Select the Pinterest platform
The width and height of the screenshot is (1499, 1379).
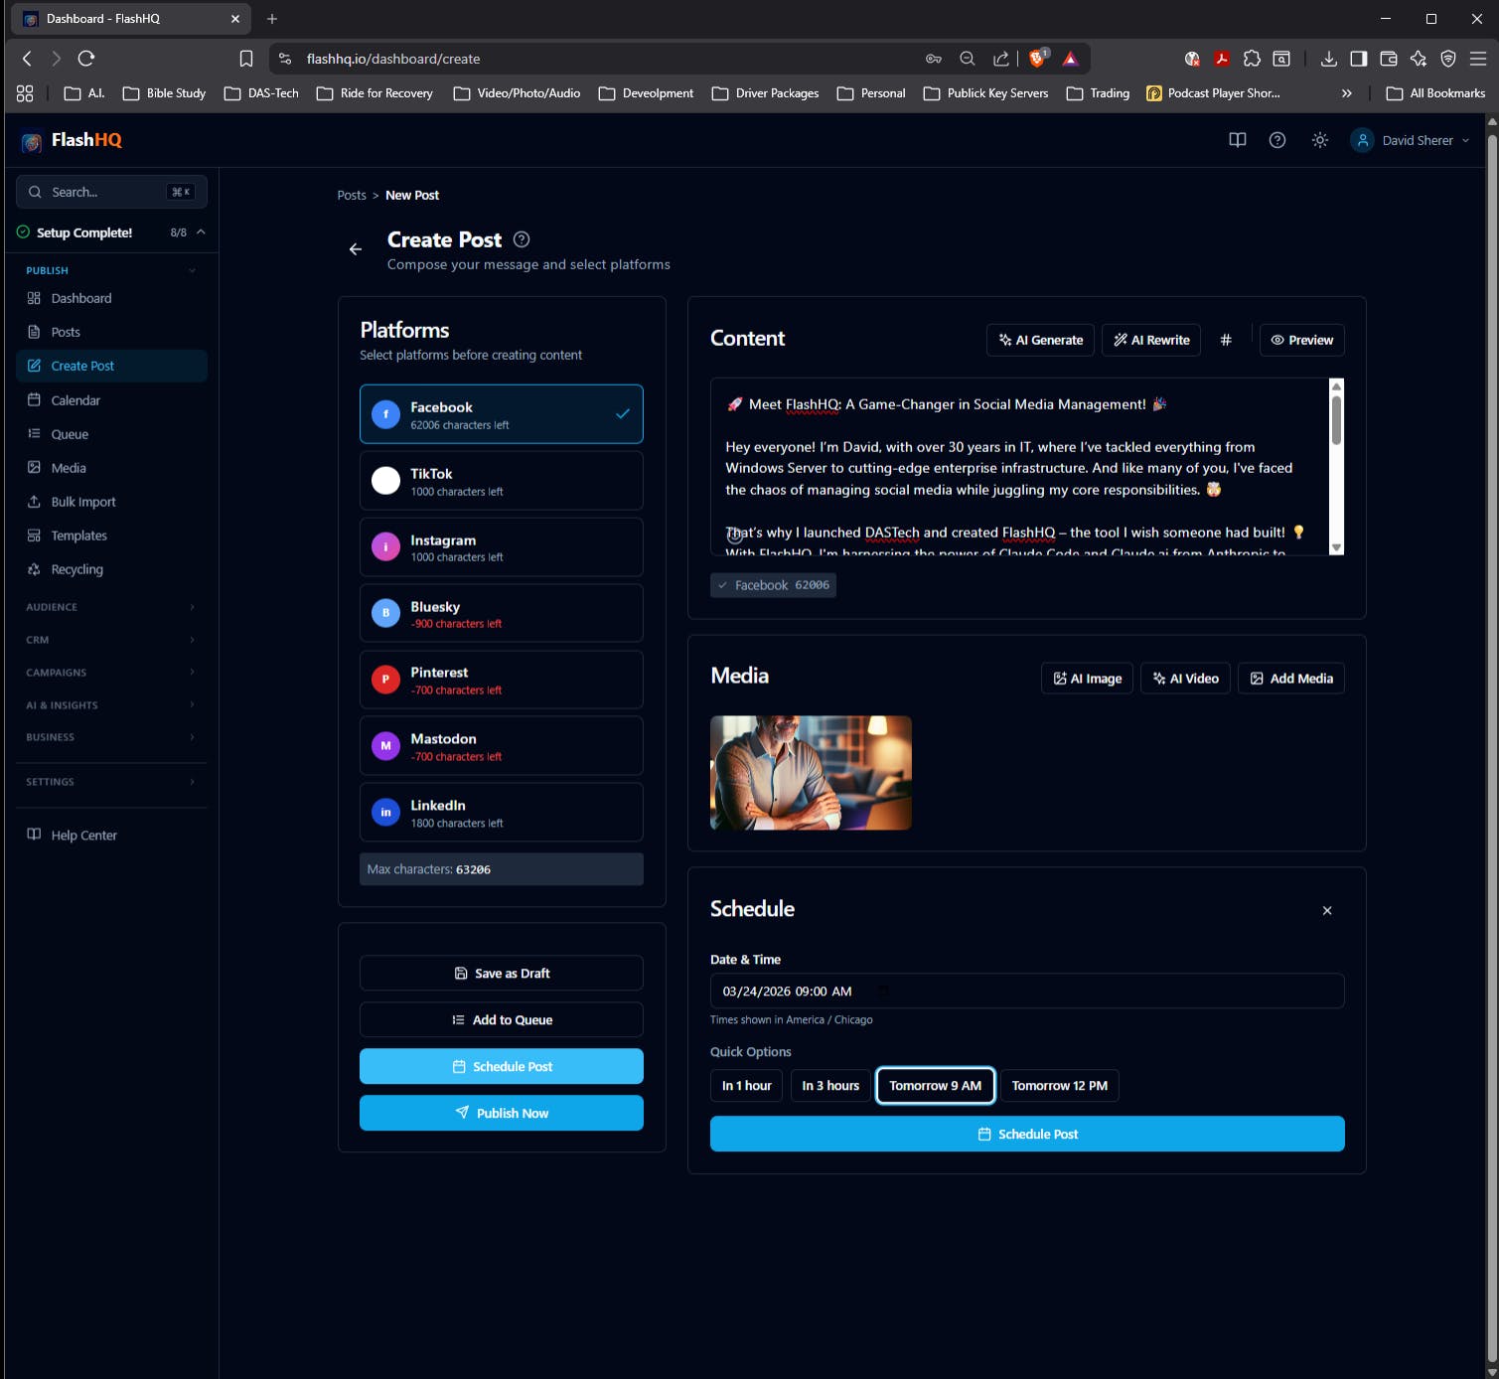(x=501, y=680)
